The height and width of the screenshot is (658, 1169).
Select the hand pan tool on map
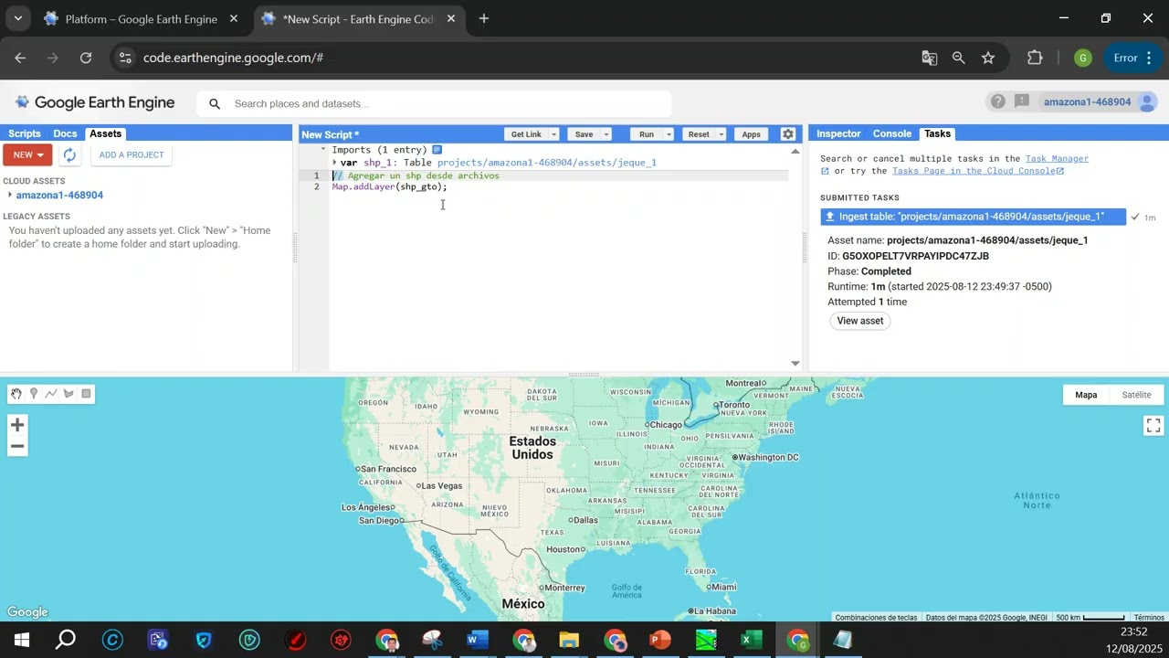click(16, 394)
